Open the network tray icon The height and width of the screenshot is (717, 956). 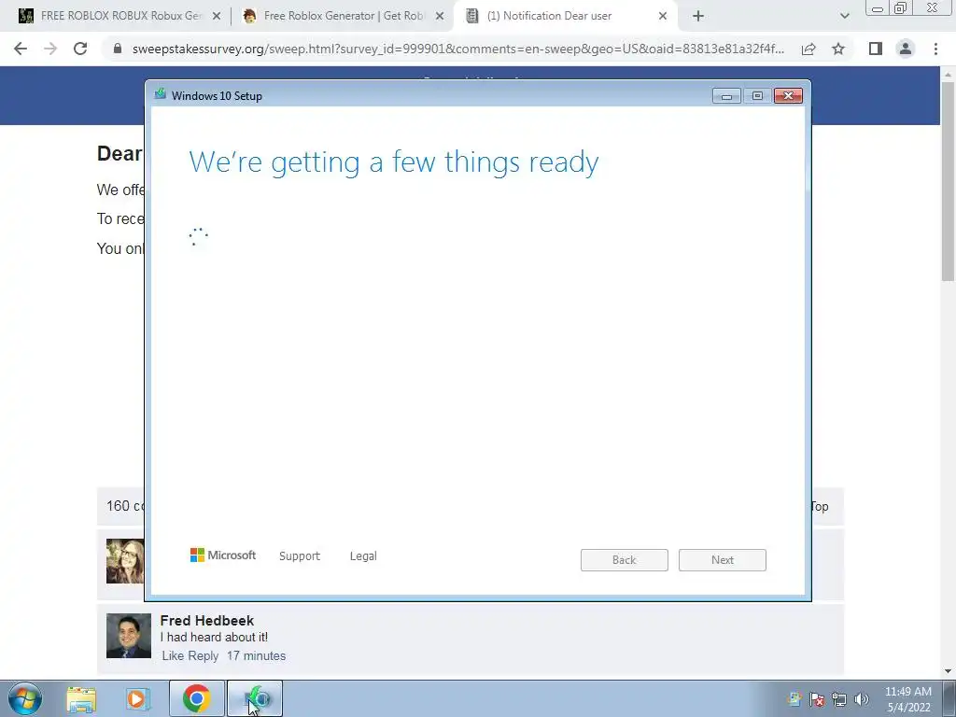click(839, 699)
